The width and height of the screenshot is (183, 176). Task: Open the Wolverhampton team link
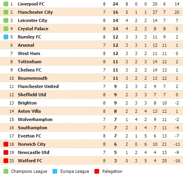pos(35,119)
